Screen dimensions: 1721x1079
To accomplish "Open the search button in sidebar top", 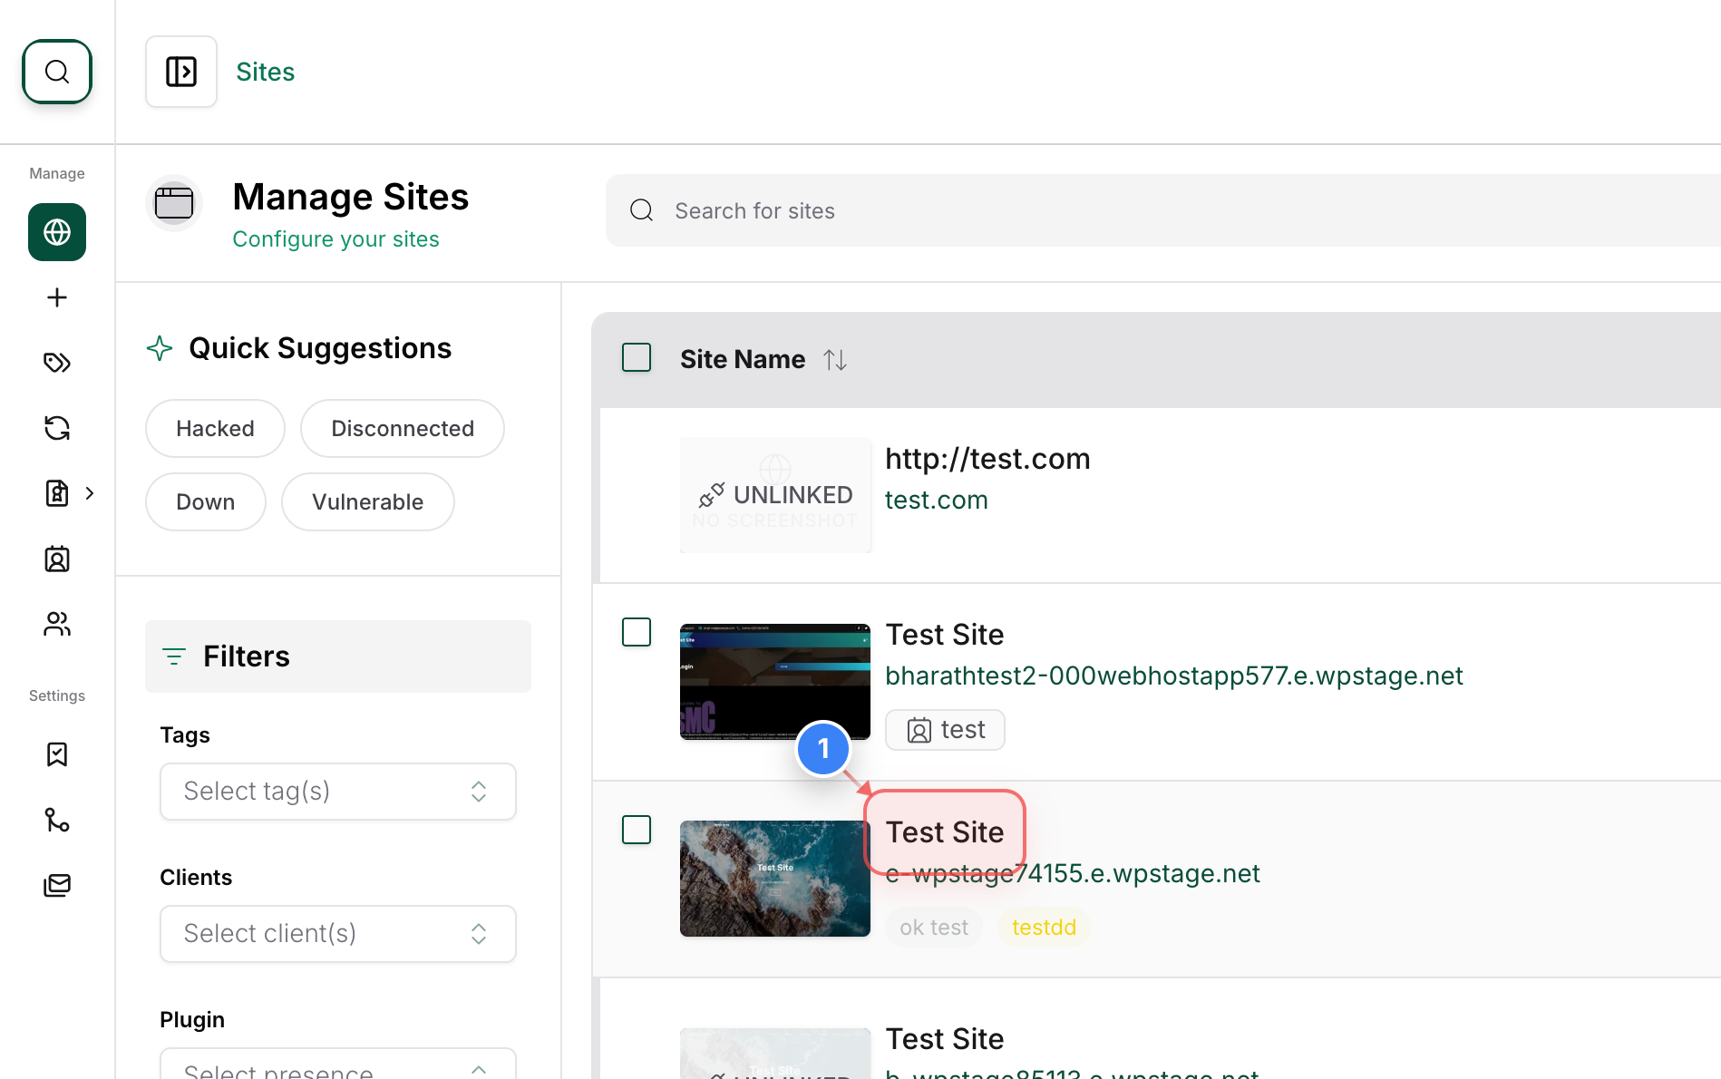I will [57, 72].
